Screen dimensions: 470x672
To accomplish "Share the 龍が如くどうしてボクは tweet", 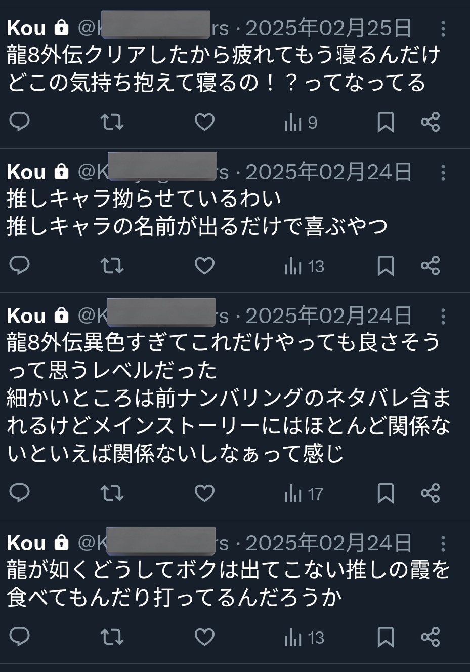I will click(431, 637).
